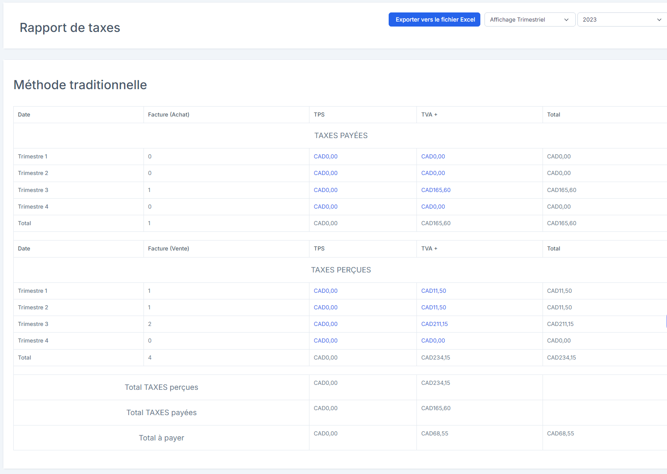The width and height of the screenshot is (667, 474).
Task: Open TPS amount for Trimestre 3 taxes payées
Action: pos(326,190)
